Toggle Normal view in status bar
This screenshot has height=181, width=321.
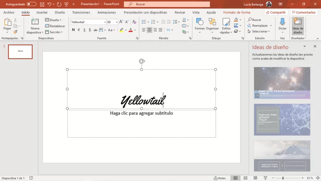click(x=236, y=178)
